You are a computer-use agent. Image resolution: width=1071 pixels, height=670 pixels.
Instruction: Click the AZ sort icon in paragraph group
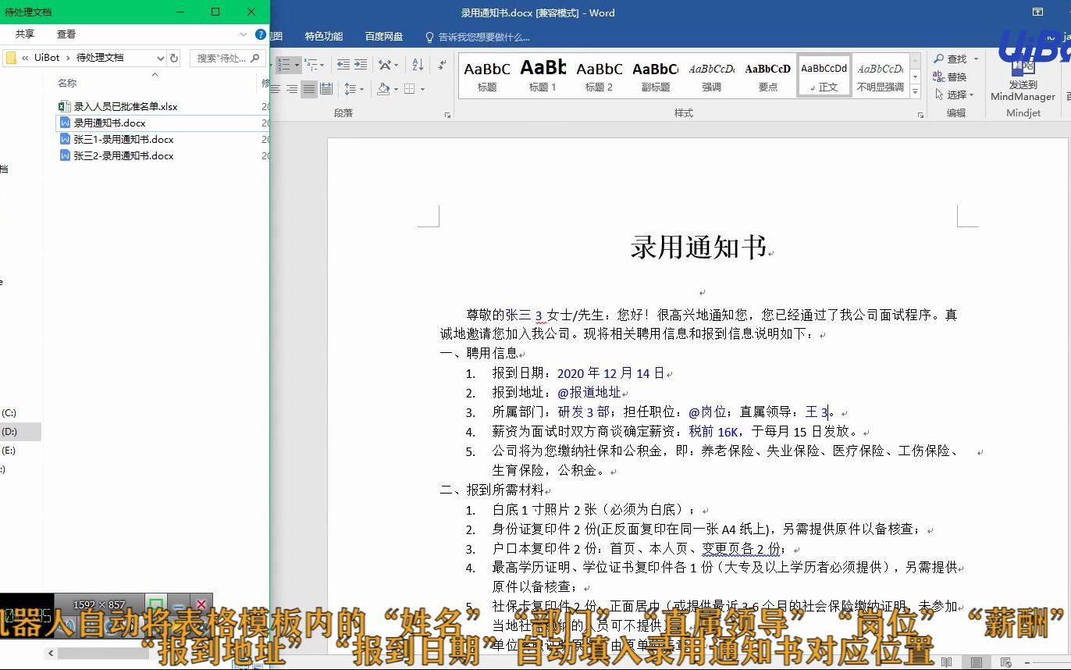(x=418, y=66)
